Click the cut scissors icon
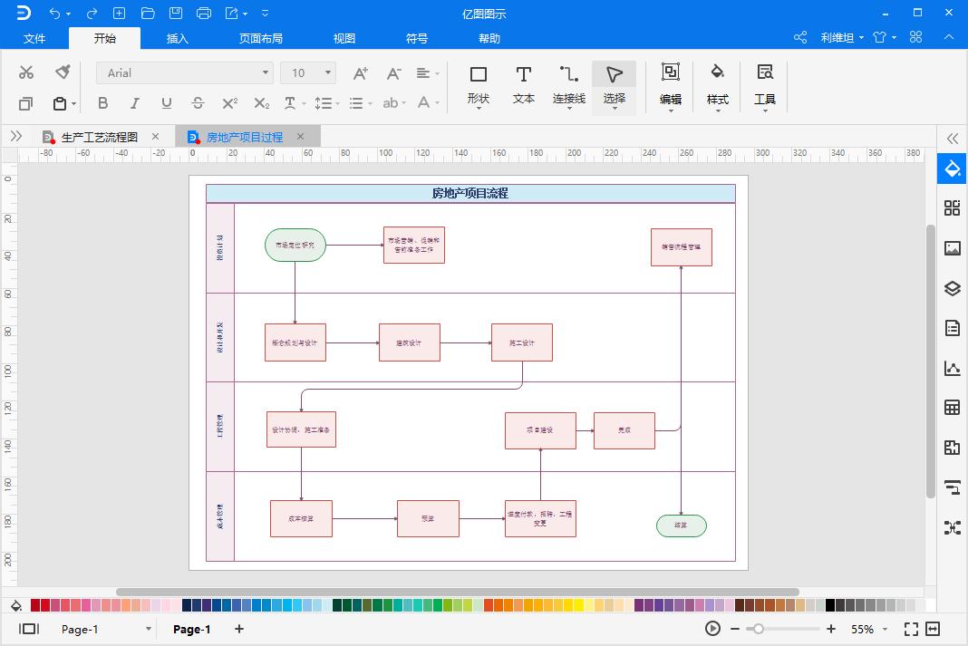The image size is (968, 646). click(26, 72)
